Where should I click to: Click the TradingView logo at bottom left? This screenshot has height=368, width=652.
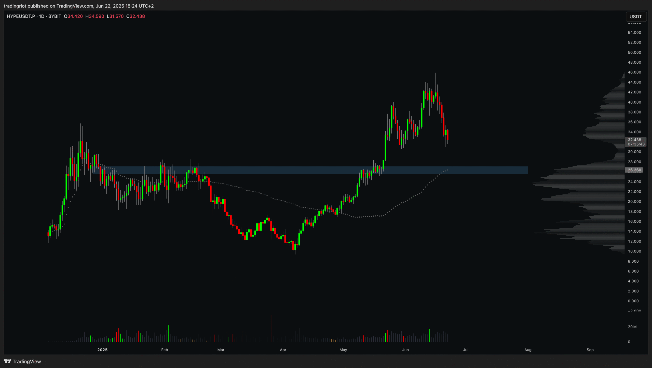[x=22, y=361]
